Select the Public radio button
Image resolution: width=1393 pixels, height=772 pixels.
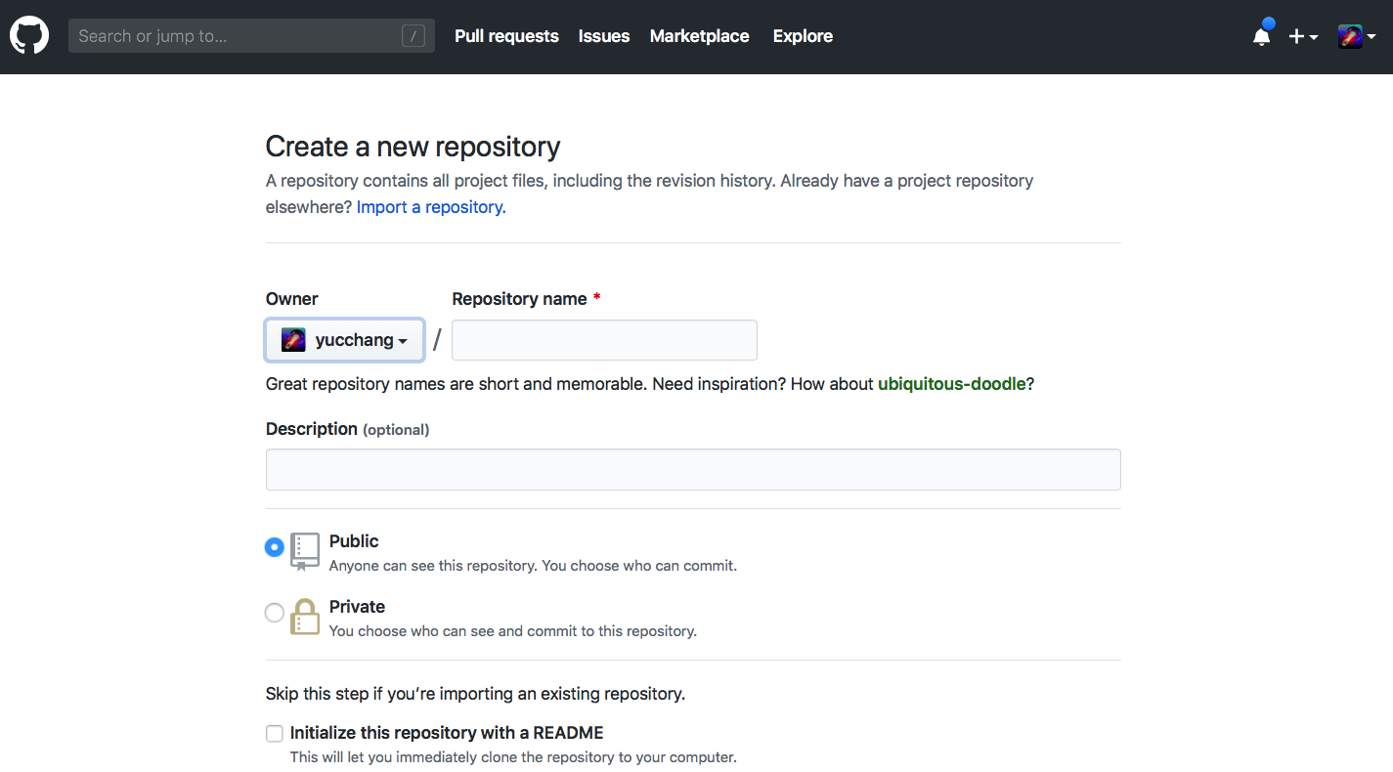tap(275, 547)
